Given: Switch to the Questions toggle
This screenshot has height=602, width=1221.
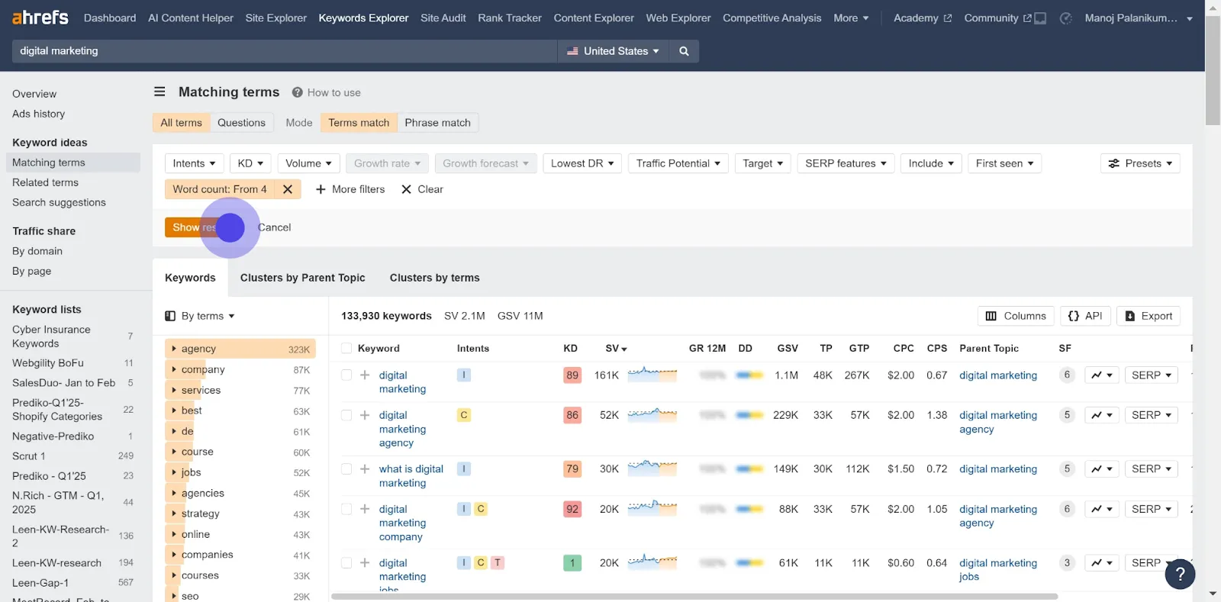Looking at the screenshot, I should (241, 123).
